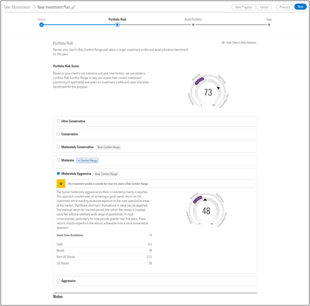The width and height of the screenshot is (310, 306).
Task: Select the Ultra Conservative radio button
Action: coord(59,121)
